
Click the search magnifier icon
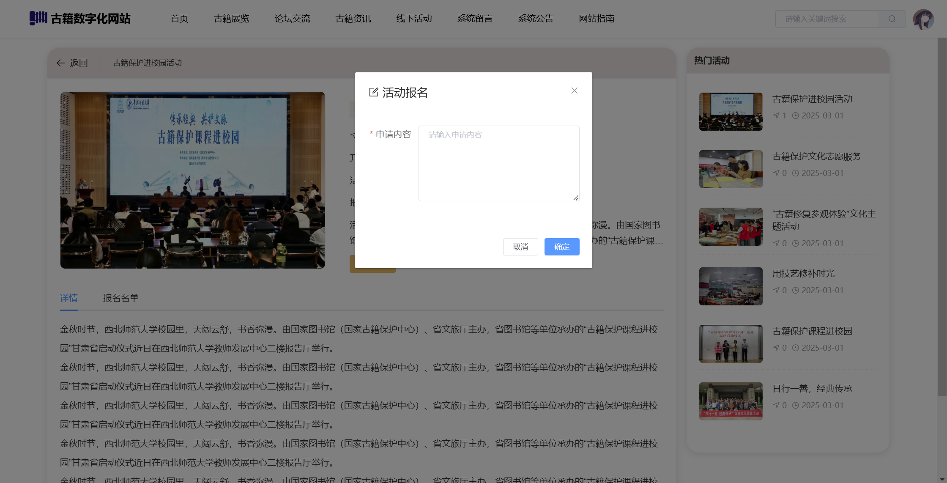[x=892, y=19]
